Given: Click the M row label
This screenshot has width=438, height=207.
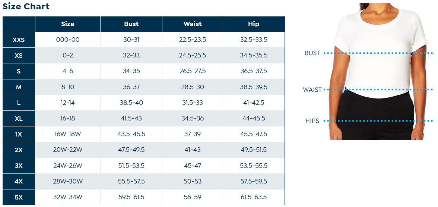Looking at the screenshot, I should click(19, 87).
